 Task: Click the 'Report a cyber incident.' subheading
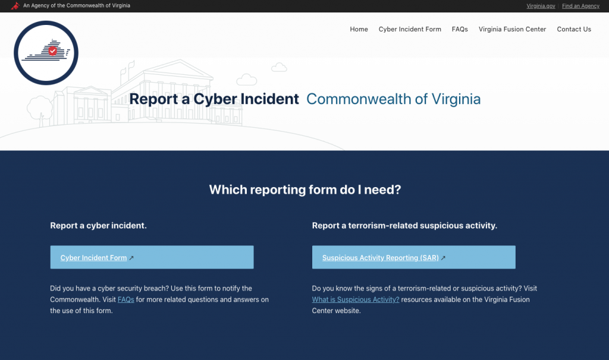(98, 225)
